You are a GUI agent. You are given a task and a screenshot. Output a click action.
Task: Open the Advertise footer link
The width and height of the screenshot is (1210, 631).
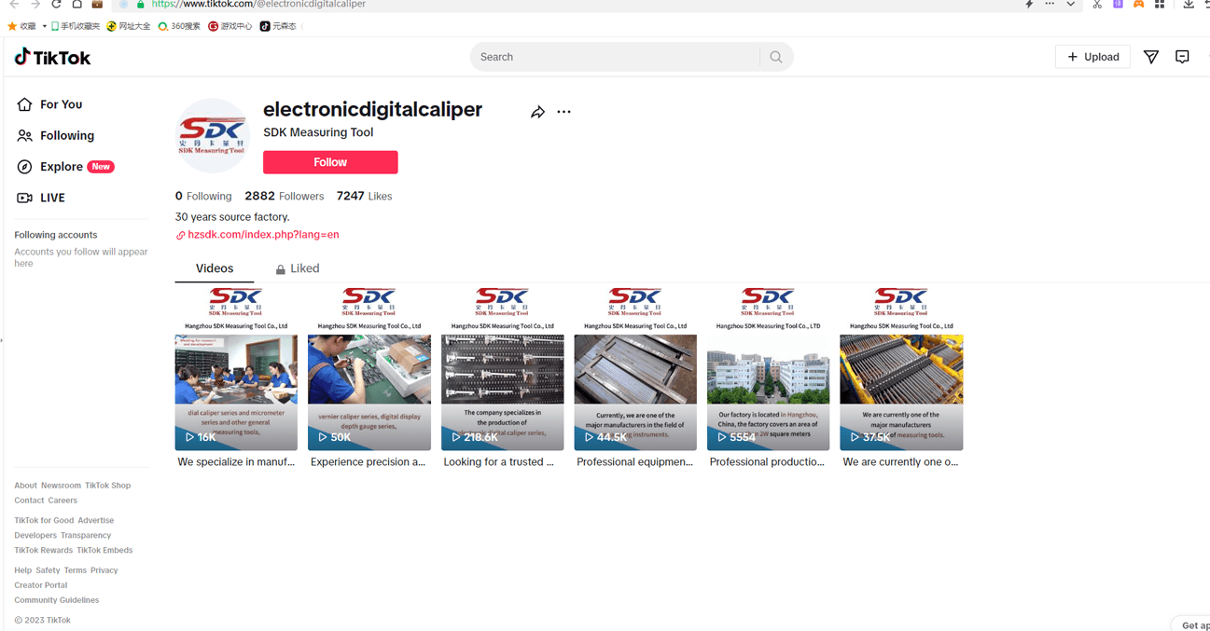[96, 521]
